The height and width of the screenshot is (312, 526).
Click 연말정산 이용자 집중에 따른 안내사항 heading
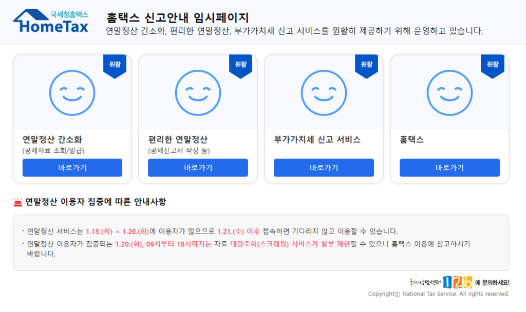96,202
